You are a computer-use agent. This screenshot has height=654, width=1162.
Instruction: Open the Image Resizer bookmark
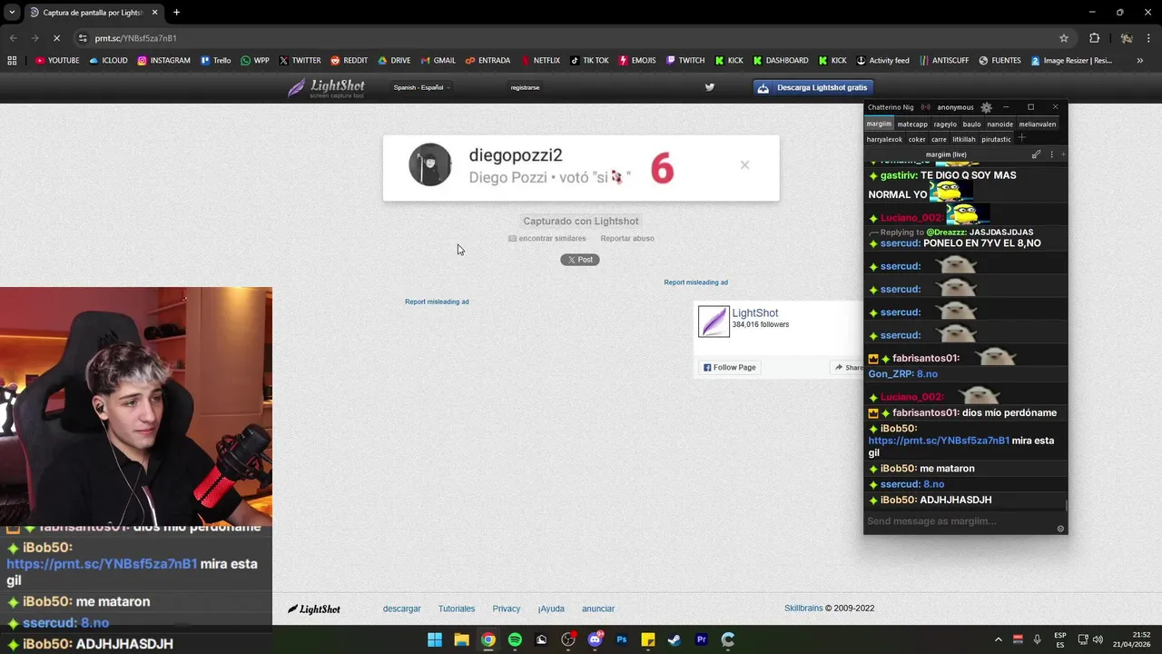pyautogui.click(x=1071, y=61)
